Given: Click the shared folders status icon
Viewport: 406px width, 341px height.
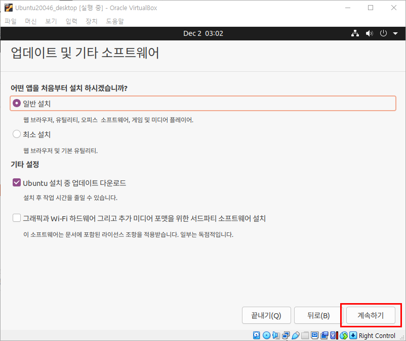Looking at the screenshot, I should coord(305,335).
